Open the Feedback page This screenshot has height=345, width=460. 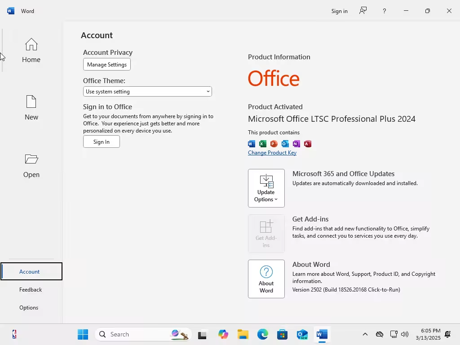tap(31, 290)
